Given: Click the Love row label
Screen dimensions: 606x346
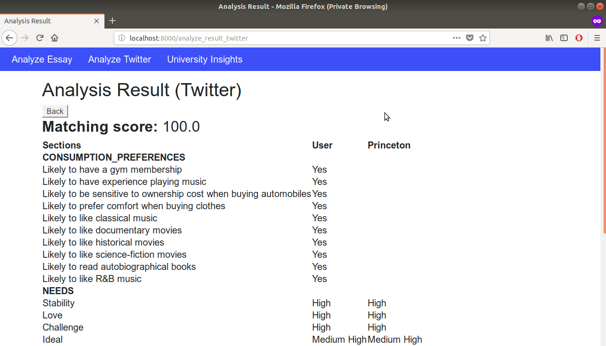Looking at the screenshot, I should coord(52,315).
